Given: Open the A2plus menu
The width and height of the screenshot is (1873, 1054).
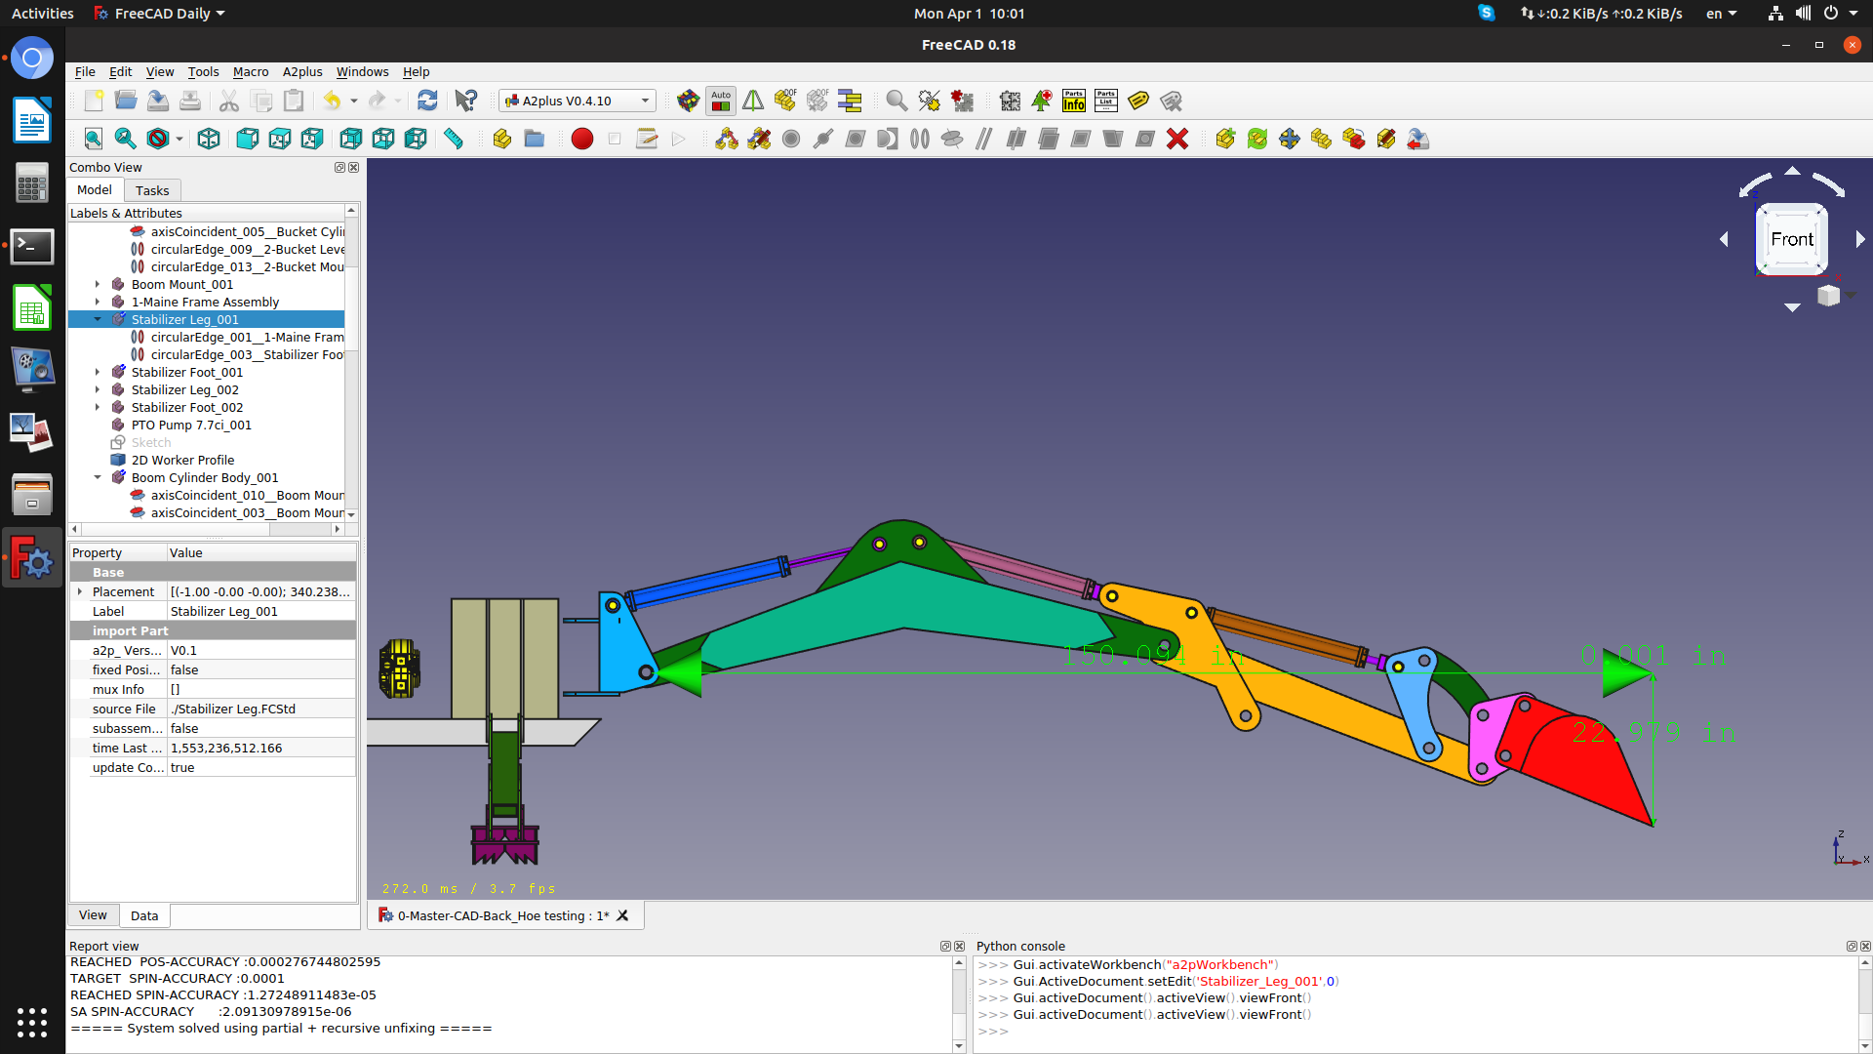Looking at the screenshot, I should click(302, 71).
